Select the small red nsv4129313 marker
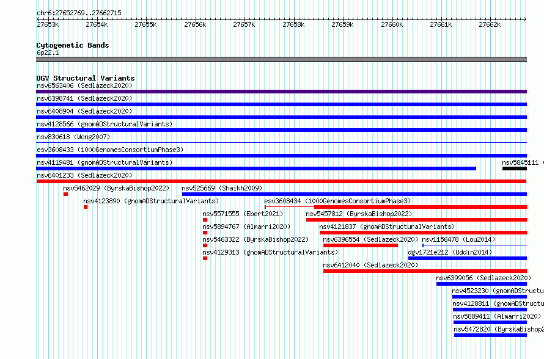544x359 pixels. pos(205,258)
